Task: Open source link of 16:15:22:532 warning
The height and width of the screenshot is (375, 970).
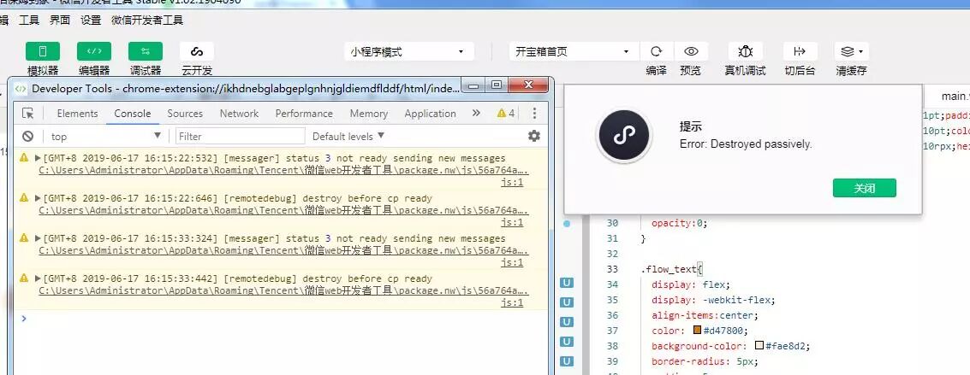Action: pyautogui.click(x=283, y=170)
